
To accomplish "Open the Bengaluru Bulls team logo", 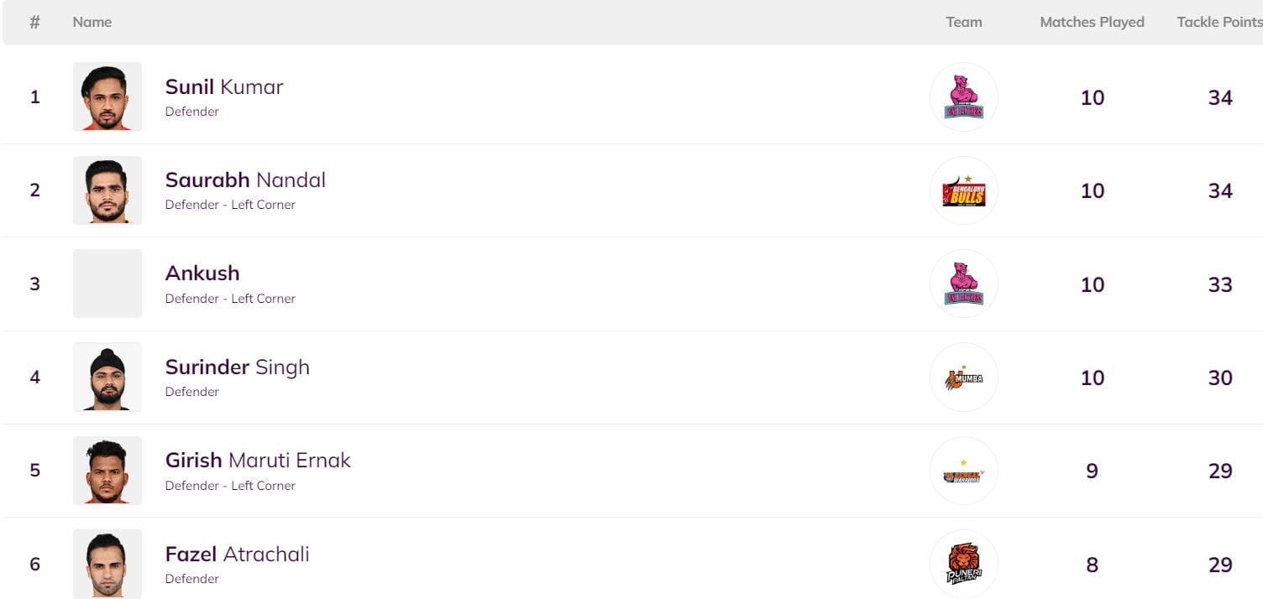I will [x=963, y=190].
